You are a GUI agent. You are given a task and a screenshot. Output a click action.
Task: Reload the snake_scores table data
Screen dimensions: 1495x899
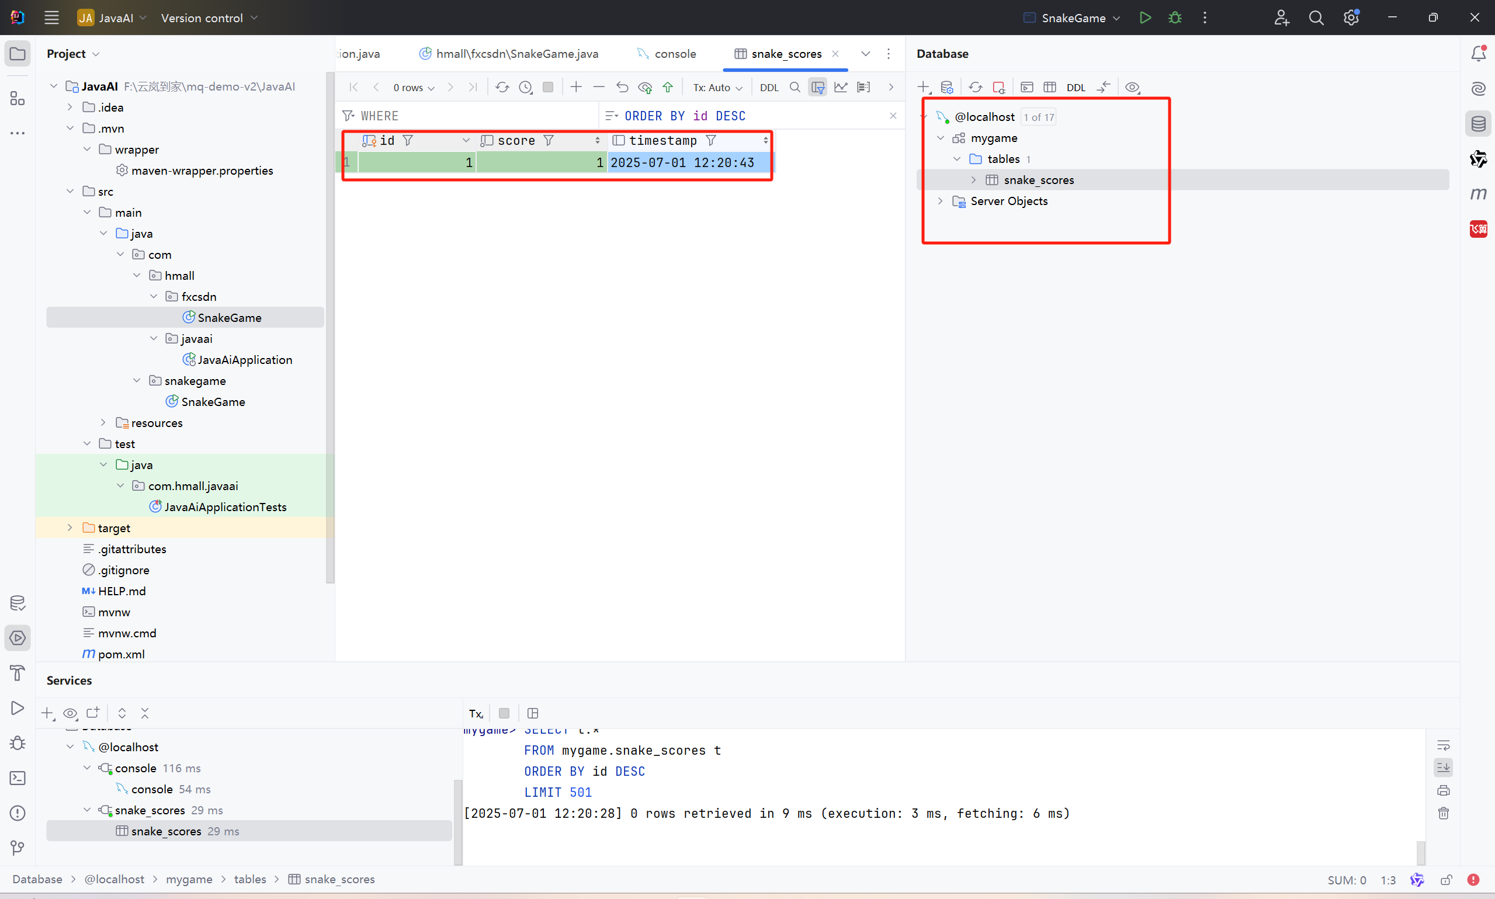tap(502, 87)
